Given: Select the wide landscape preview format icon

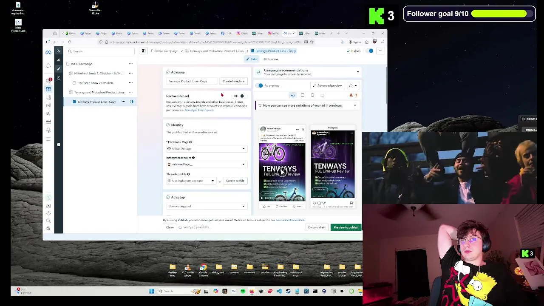Looking at the screenshot, I should coord(322,95).
